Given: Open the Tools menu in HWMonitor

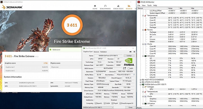Looking at the screenshot, I should [x=149, y=5].
